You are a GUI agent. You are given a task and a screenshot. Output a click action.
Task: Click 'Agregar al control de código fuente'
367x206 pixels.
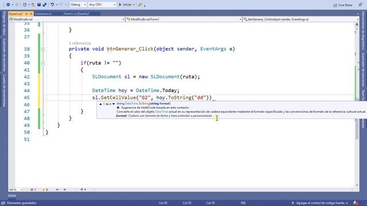pos(320,203)
